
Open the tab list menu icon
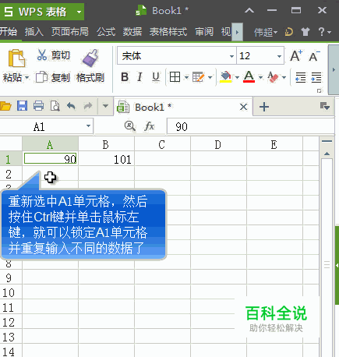325,106
